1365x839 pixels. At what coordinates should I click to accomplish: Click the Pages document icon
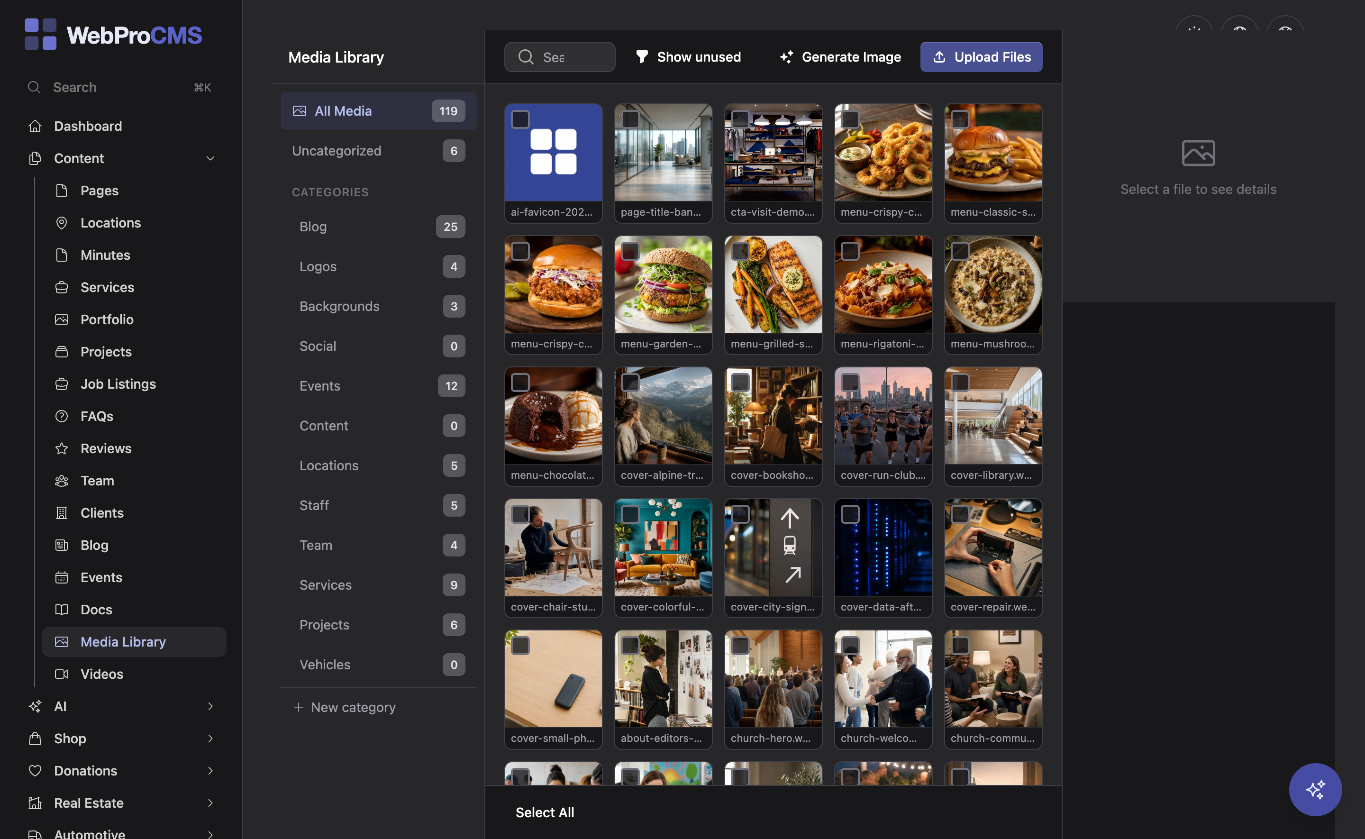(62, 191)
